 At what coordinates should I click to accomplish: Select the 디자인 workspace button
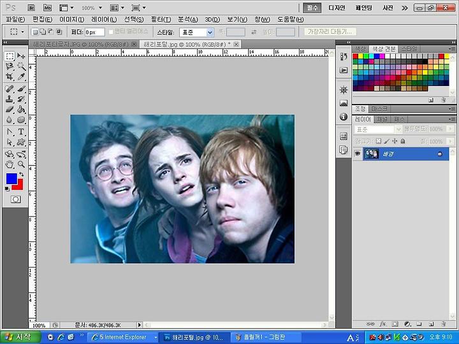337,8
